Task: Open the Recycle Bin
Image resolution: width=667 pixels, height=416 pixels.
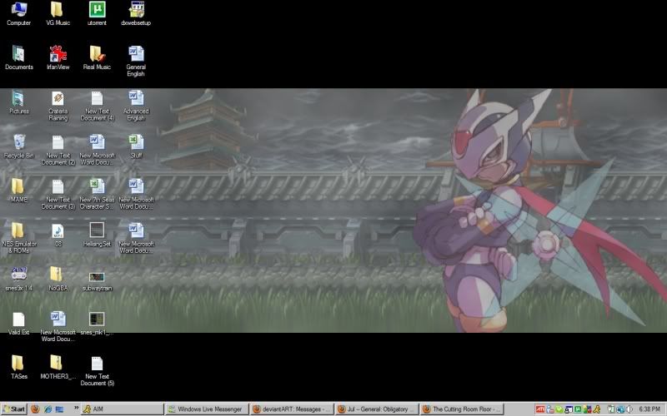Action: pyautogui.click(x=18, y=141)
